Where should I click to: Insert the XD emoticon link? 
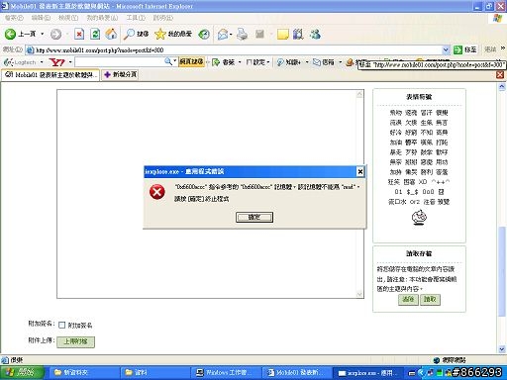tap(423, 182)
